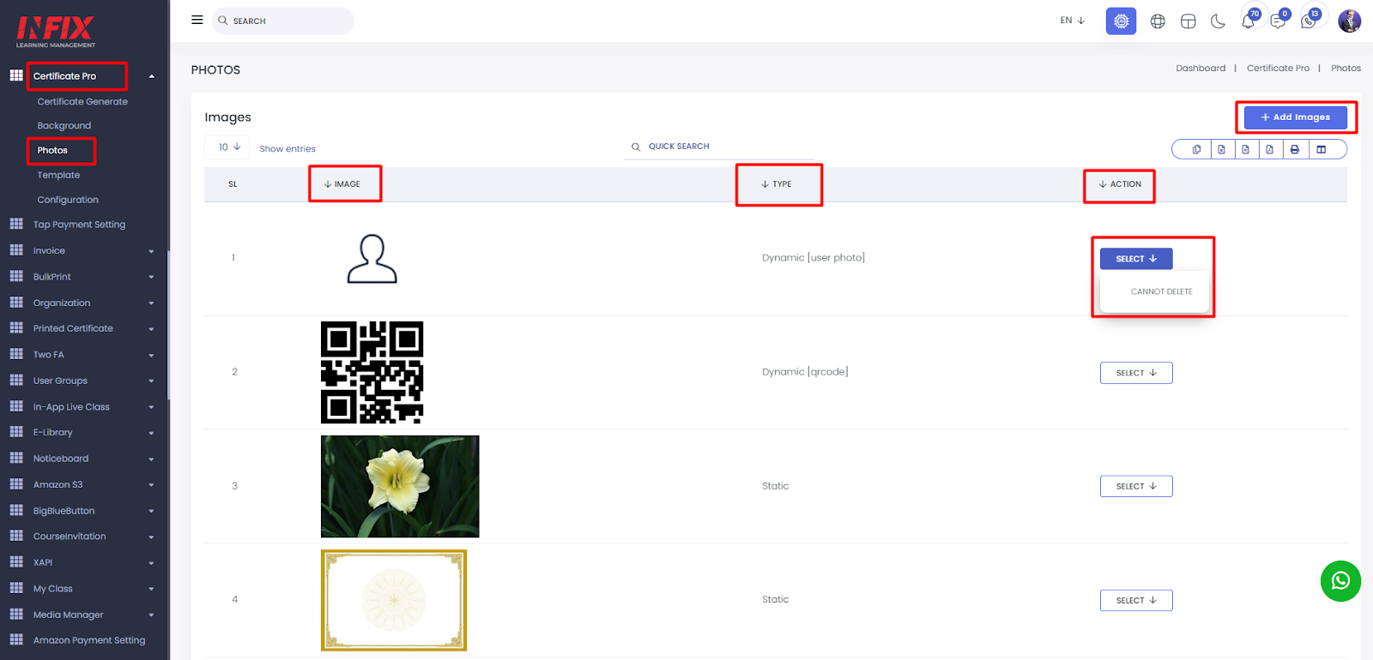This screenshot has width=1373, height=660.
Task: Open column visibility icon
Action: (1321, 149)
